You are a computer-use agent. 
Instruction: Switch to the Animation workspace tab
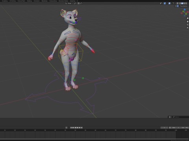[37, 1]
